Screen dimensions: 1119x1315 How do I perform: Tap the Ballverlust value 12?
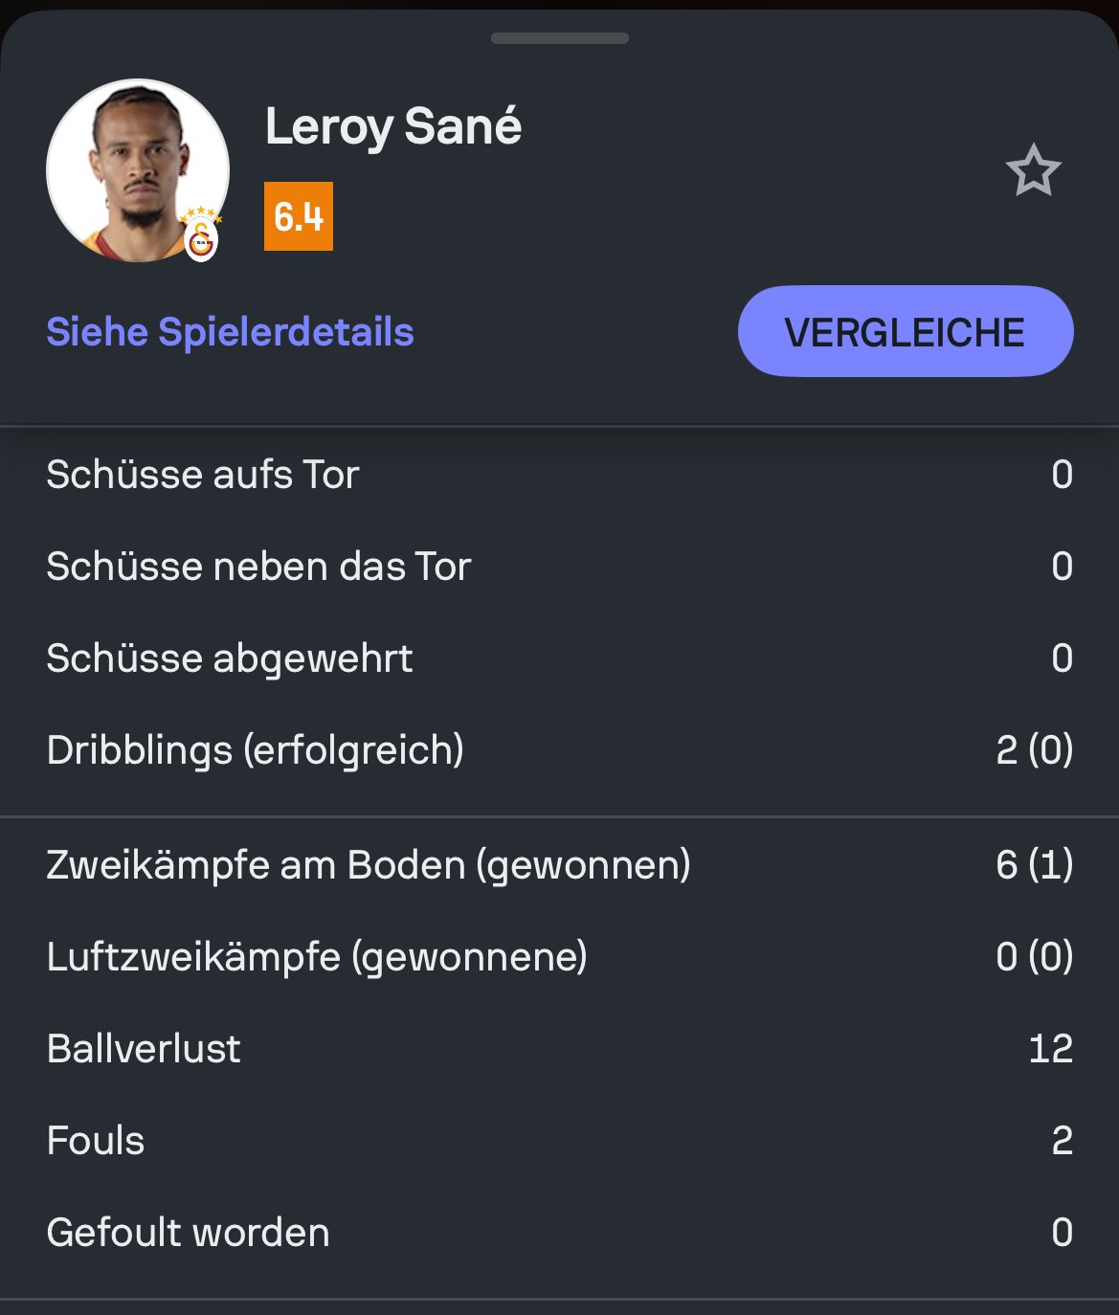tap(1051, 1049)
